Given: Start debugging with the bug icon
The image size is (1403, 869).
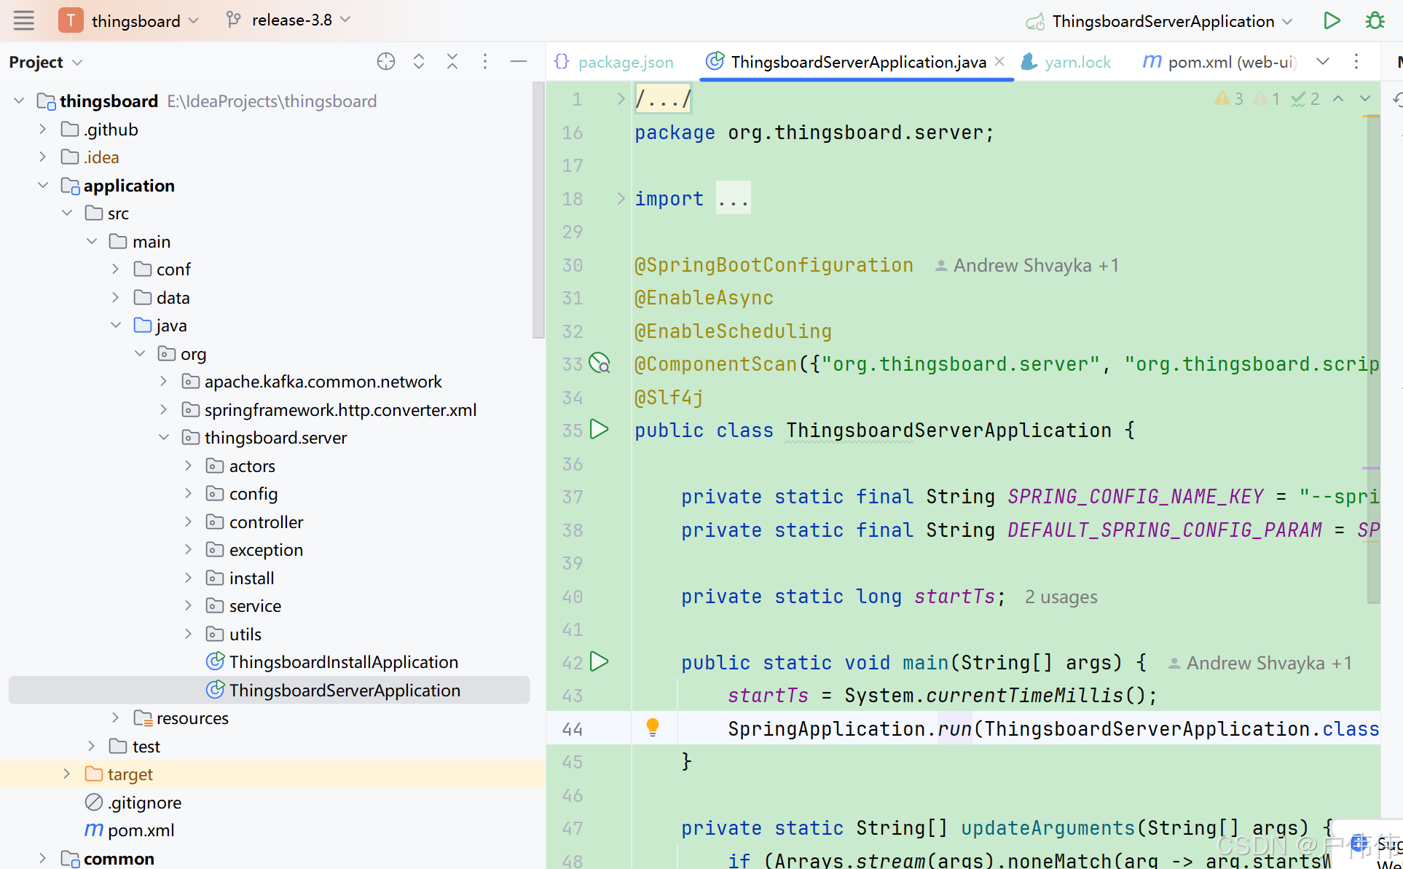Looking at the screenshot, I should click(1375, 20).
